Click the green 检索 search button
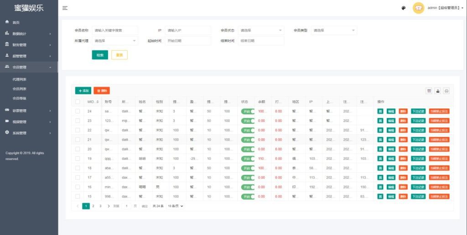This screenshot has height=235, width=467. [x=100, y=55]
